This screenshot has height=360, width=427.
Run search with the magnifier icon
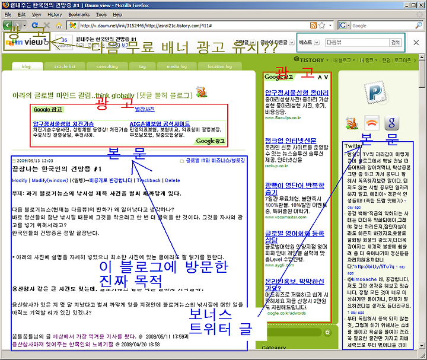pyautogui.click(x=419, y=26)
